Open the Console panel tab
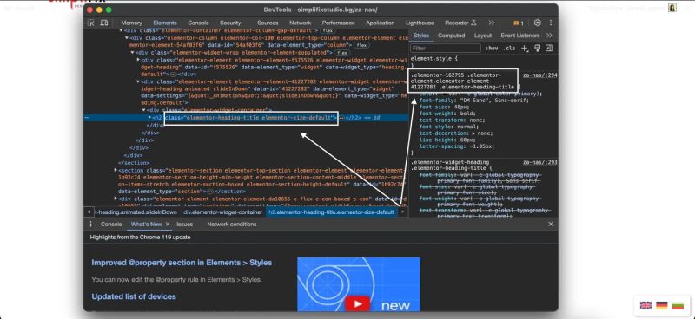The height and width of the screenshot is (319, 695). (198, 23)
